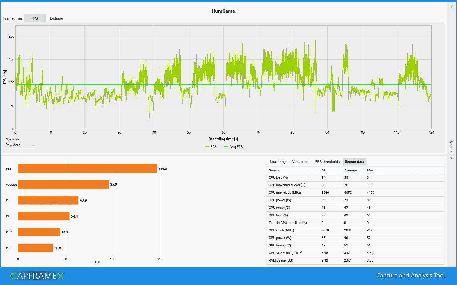Select the GPU load (%) row
This screenshot has height=285, width=457.
pos(355,215)
